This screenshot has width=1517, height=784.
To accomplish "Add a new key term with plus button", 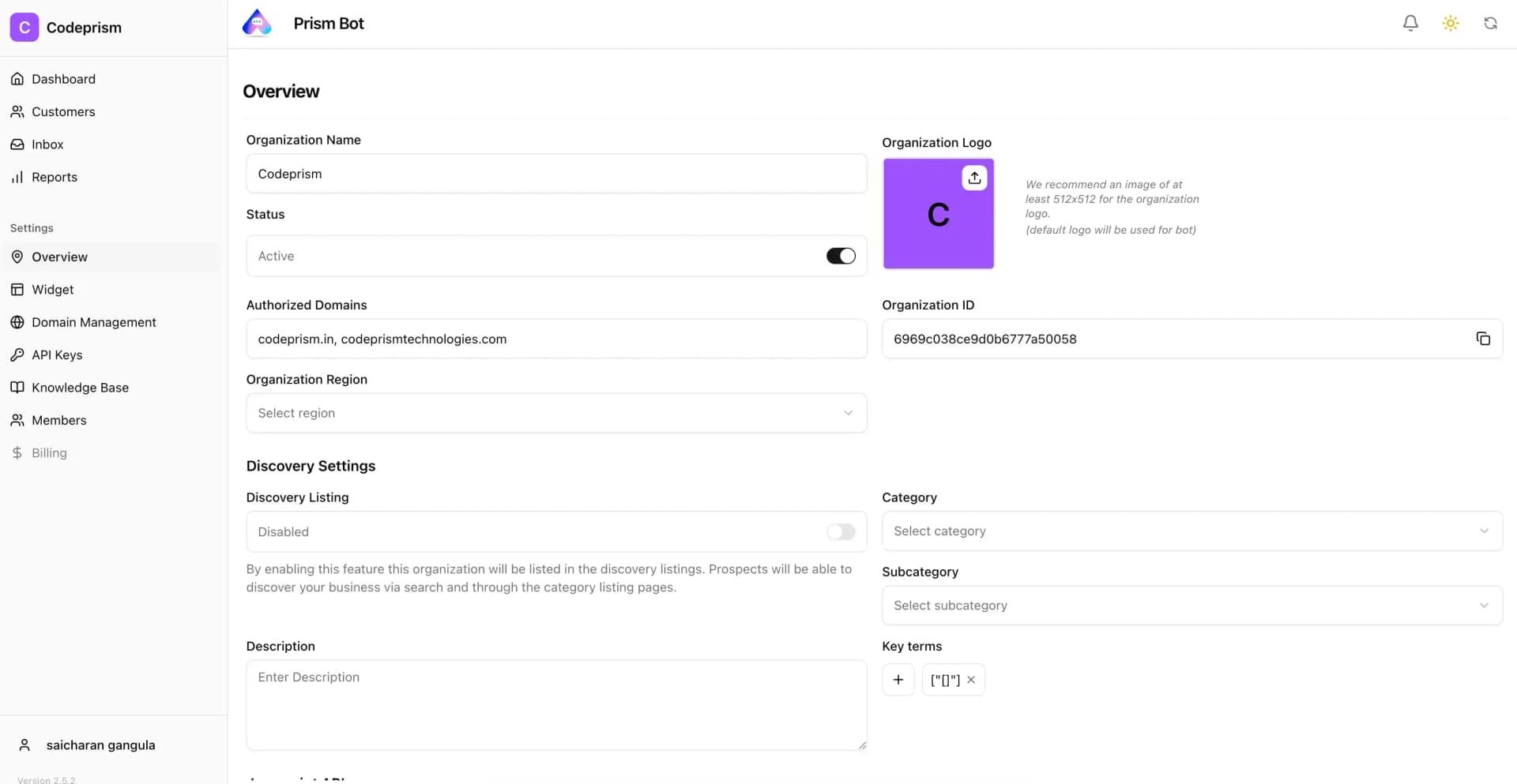I will (898, 679).
